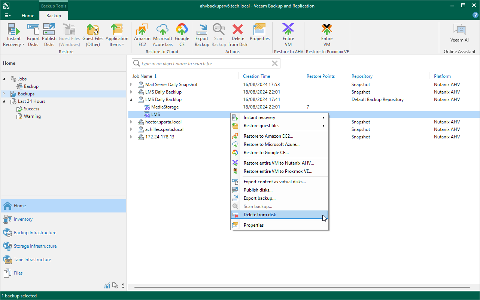Open the Restore guest files submenu
Screen dimensions: 480x300
(x=279, y=126)
